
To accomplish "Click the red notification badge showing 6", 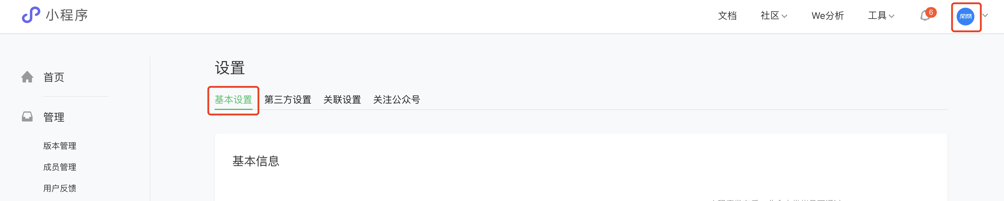I will coord(931,12).
